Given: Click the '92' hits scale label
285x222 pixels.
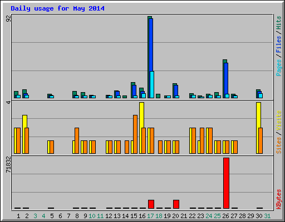Looking at the screenshot, I should (8, 18).
